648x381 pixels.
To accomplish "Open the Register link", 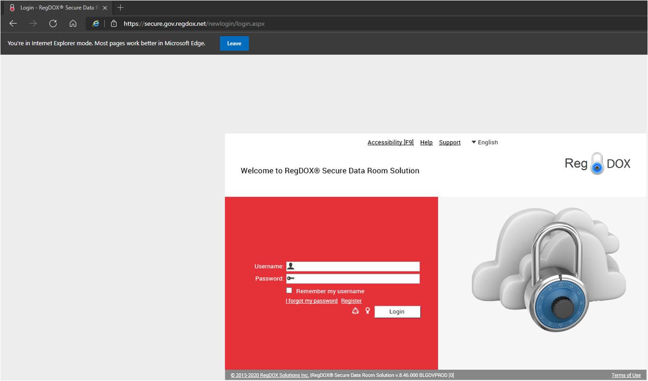I will point(351,301).
